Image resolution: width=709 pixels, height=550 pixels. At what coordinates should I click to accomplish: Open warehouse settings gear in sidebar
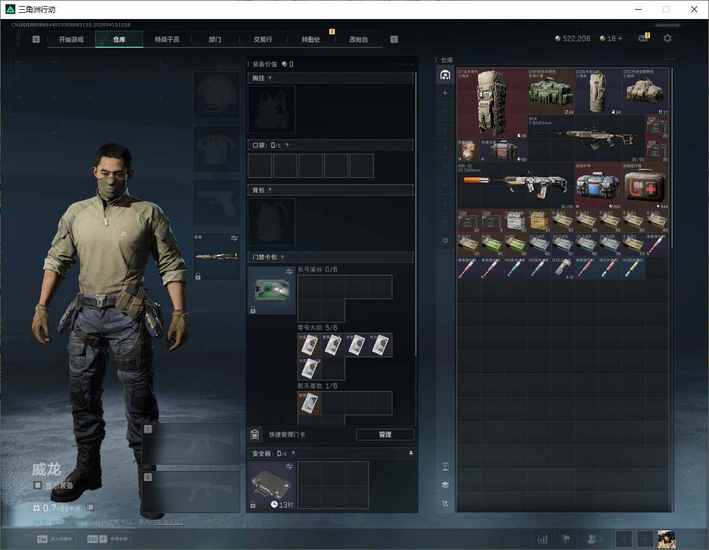click(445, 241)
